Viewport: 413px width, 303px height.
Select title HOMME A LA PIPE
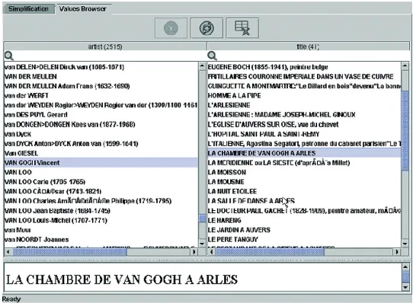(304, 96)
